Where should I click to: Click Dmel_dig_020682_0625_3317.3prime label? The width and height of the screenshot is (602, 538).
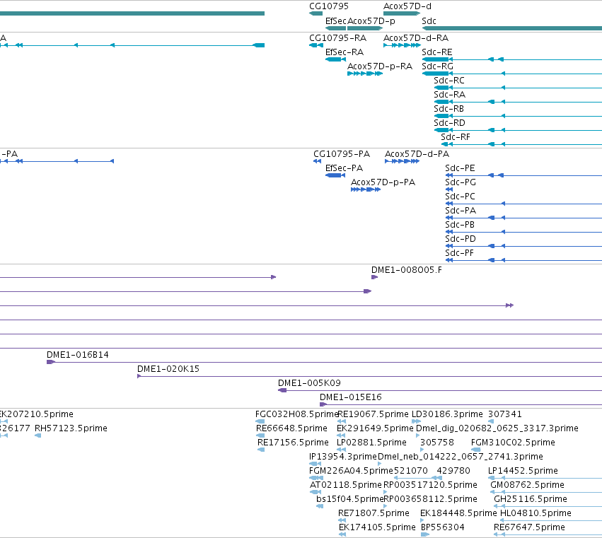497,428
